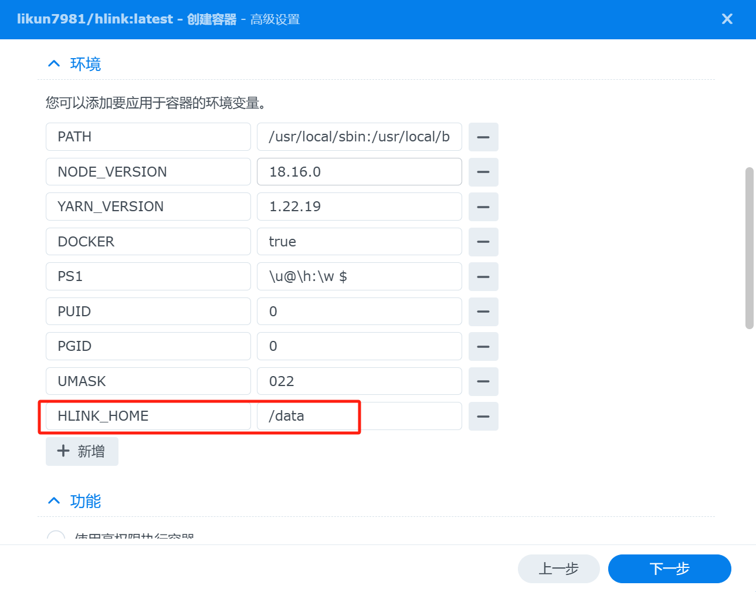756x592 pixels.
Task: Go back using 上一步
Action: 558,569
